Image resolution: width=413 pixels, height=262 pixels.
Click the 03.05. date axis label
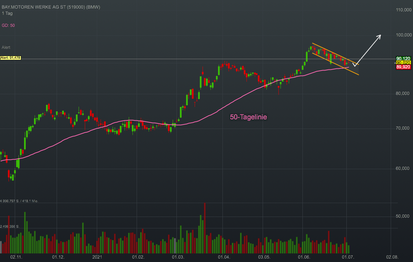coord(264,257)
